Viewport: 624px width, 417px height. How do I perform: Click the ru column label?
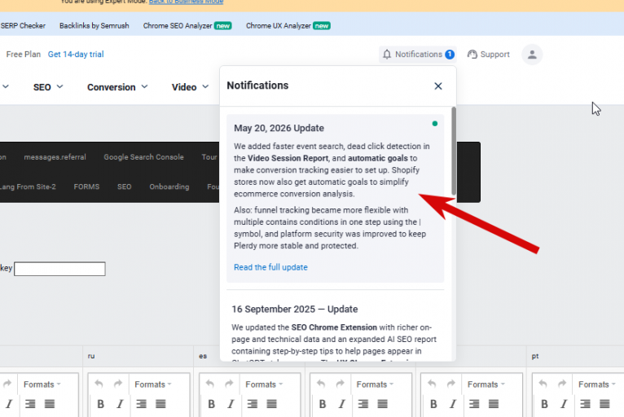91,356
